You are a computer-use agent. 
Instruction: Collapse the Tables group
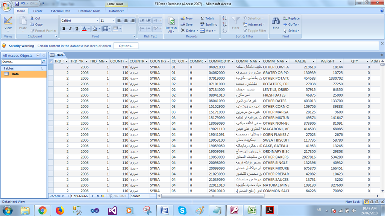point(42,68)
